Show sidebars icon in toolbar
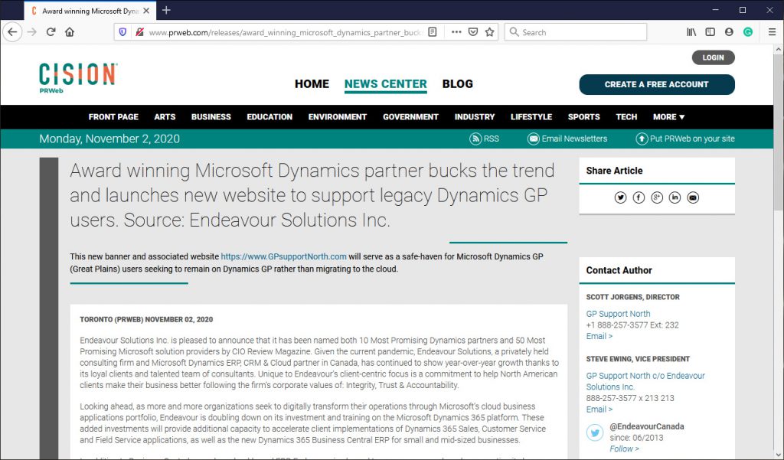The height and width of the screenshot is (460, 784). pyautogui.click(x=710, y=32)
